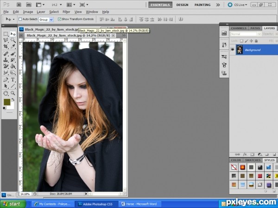Launch Mini Bridge from application bar
278x208 pixels.
tap(29, 5)
